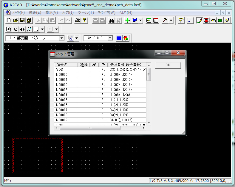This screenshot has width=235, height=187.
Task: Open a file with folder icon
Action: (16, 20)
